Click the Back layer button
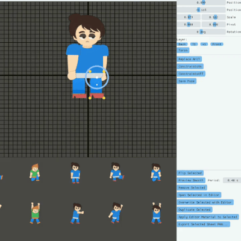The image size is (241, 241). point(182,44)
